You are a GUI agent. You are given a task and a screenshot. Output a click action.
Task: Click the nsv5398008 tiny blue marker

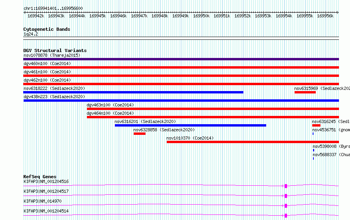click(x=313, y=150)
